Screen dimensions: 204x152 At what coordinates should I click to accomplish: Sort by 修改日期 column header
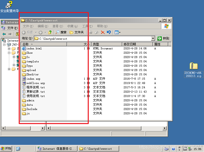tap(137, 44)
